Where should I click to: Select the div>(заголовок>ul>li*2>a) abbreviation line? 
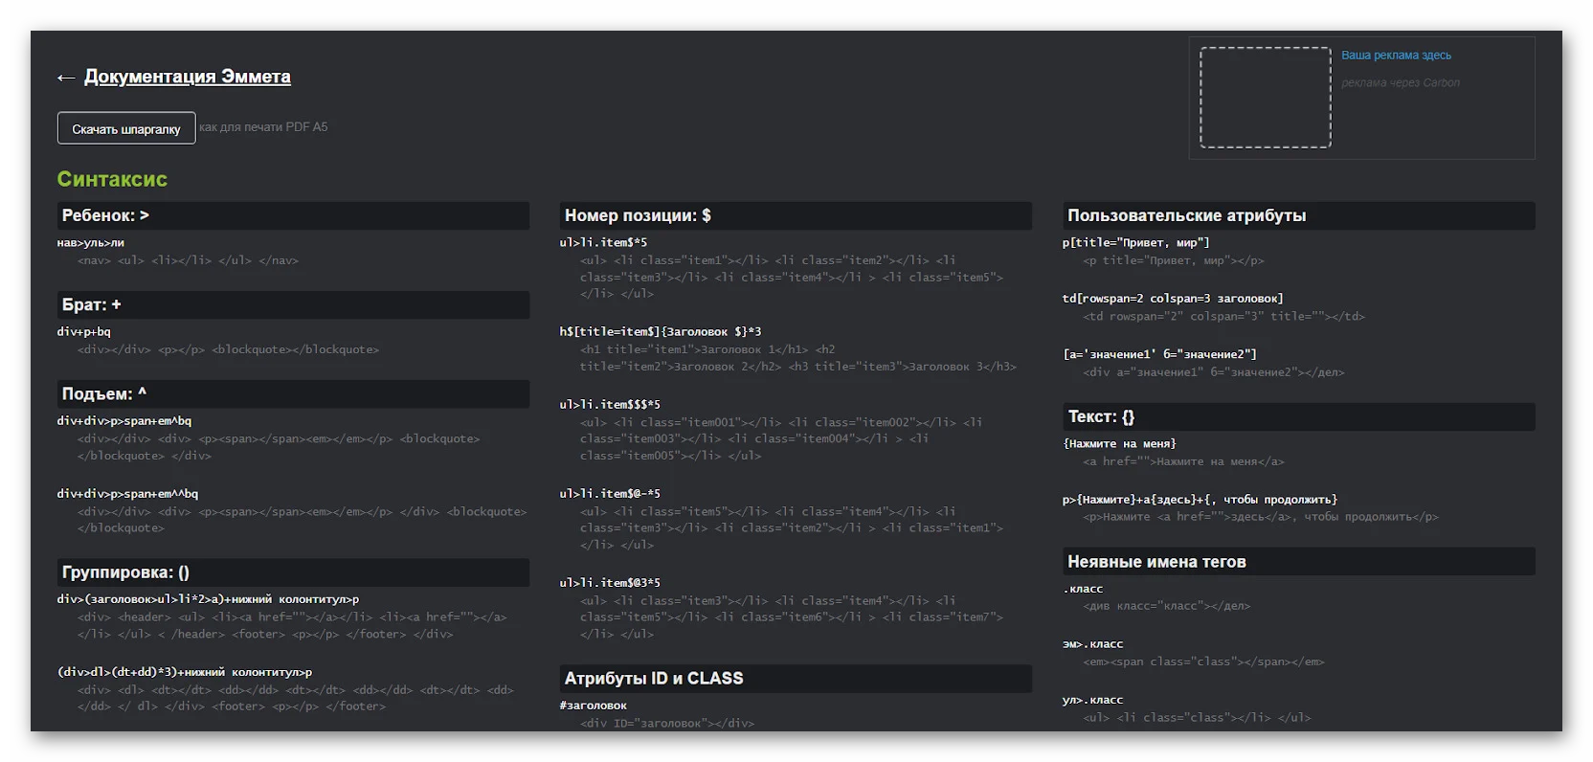point(209,599)
